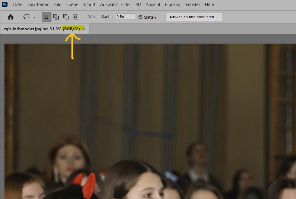Open the 3D menu
Viewport: 296px width, 199px height.
(138, 4)
